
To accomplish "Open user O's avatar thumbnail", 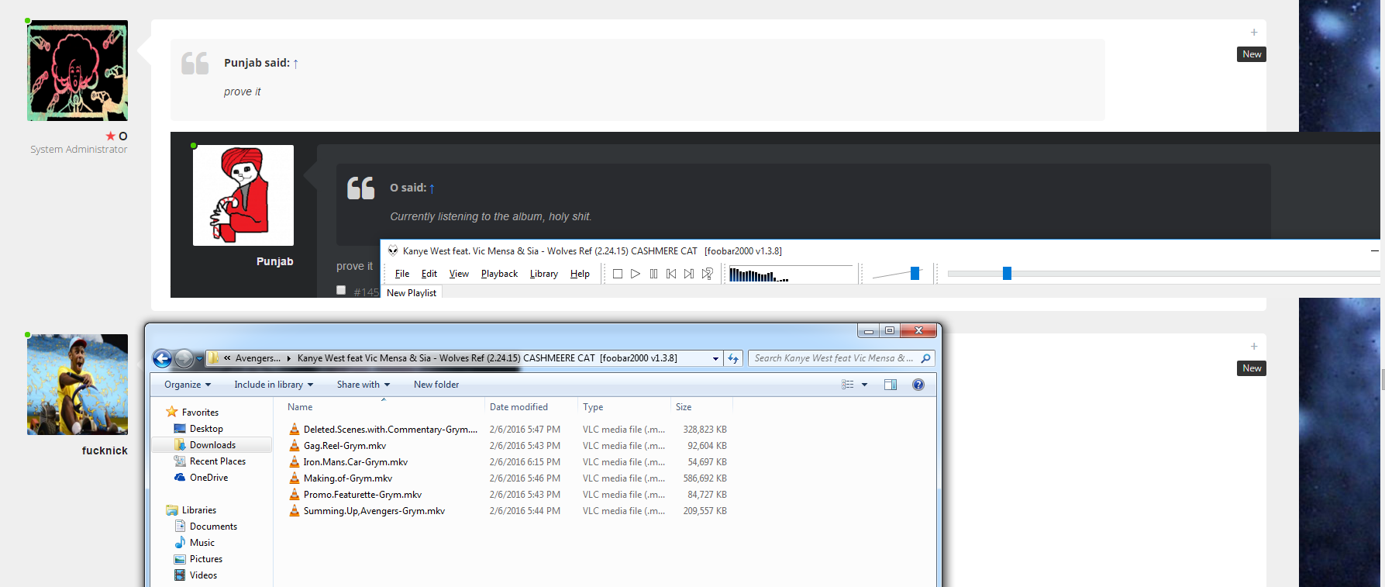I will (78, 71).
